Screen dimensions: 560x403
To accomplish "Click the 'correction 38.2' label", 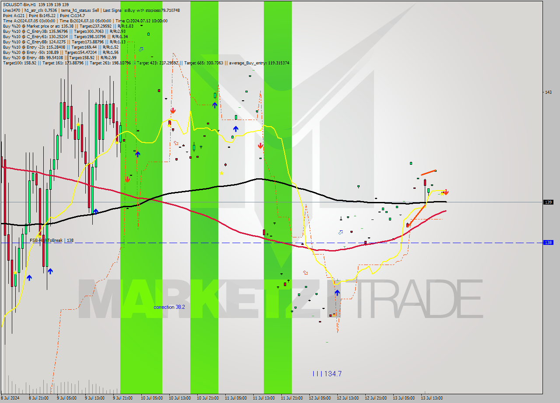I will (169, 307).
